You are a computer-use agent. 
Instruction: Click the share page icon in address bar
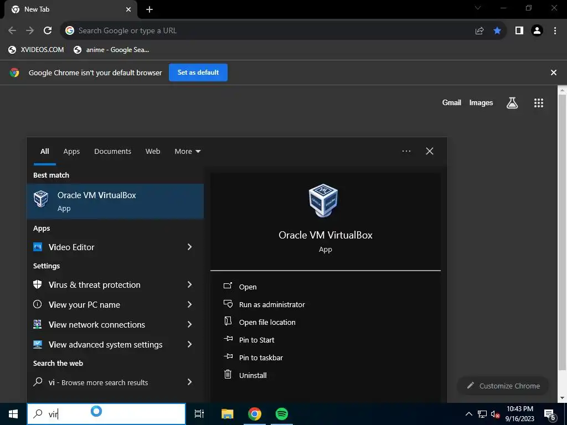click(x=480, y=31)
